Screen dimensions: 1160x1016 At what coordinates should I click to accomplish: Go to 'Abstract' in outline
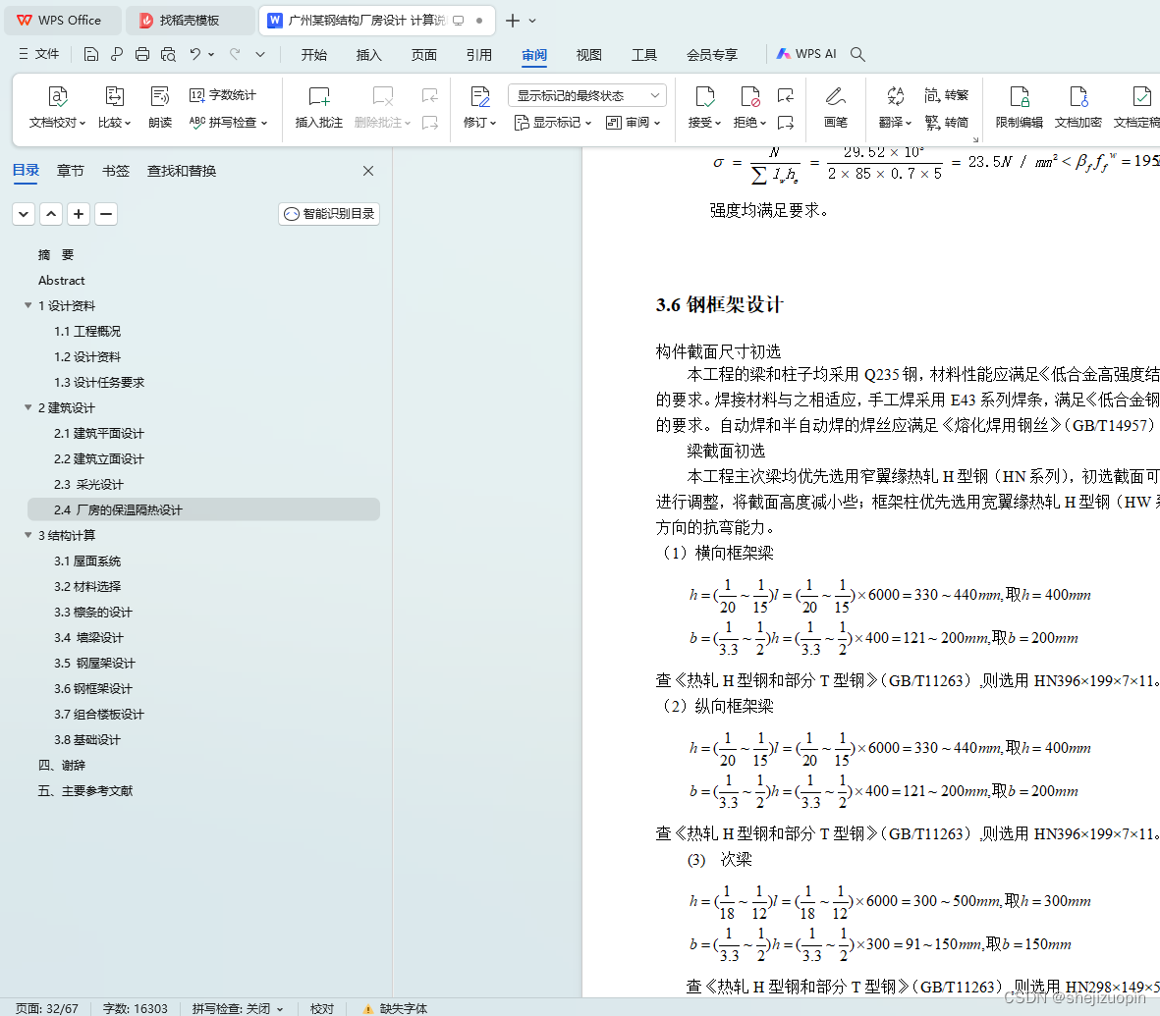tap(62, 280)
